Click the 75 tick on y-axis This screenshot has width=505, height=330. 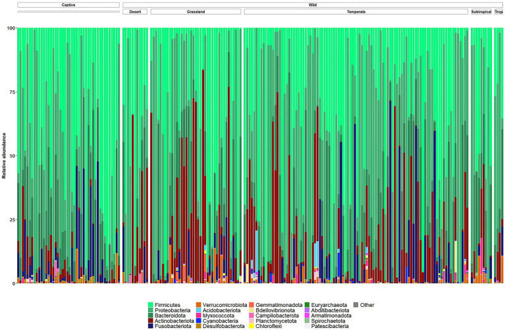pyautogui.click(x=12, y=92)
